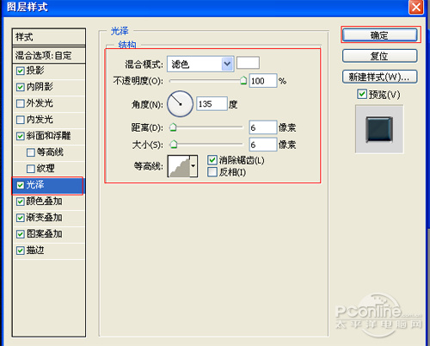The width and height of the screenshot is (430, 346).
Task: Open the contour picker arrow
Action: pyautogui.click(x=193, y=166)
